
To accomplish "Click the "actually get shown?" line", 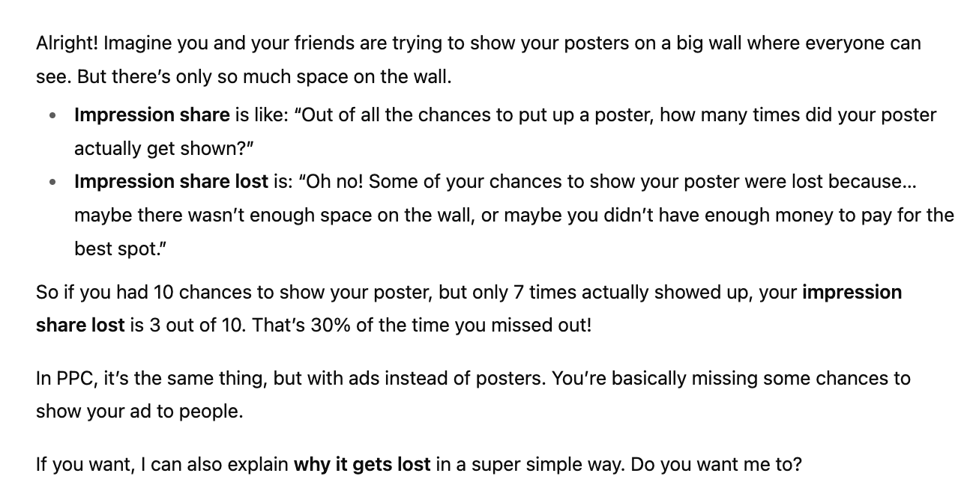I will 164,149.
